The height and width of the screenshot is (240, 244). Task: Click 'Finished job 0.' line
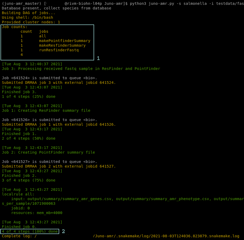pyautogui.click(x=19, y=227)
